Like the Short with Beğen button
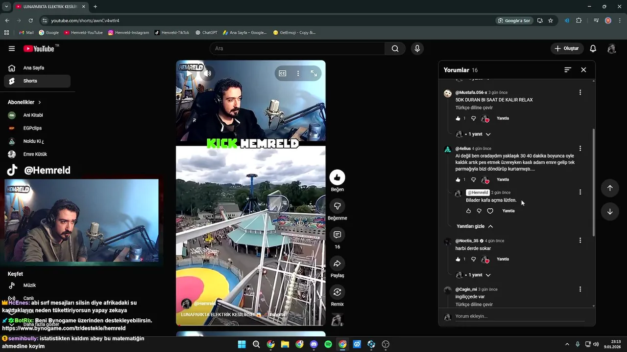This screenshot has height=352, width=627. tap(337, 177)
